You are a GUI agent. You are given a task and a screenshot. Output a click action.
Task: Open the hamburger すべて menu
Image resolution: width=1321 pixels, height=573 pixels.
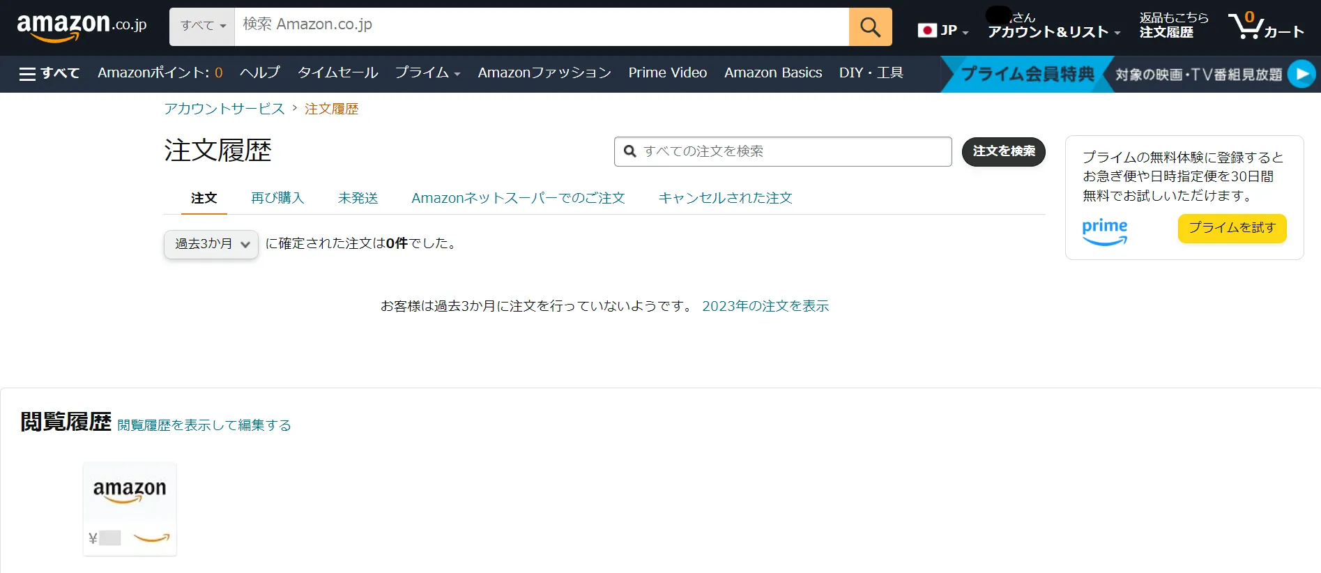(x=49, y=73)
